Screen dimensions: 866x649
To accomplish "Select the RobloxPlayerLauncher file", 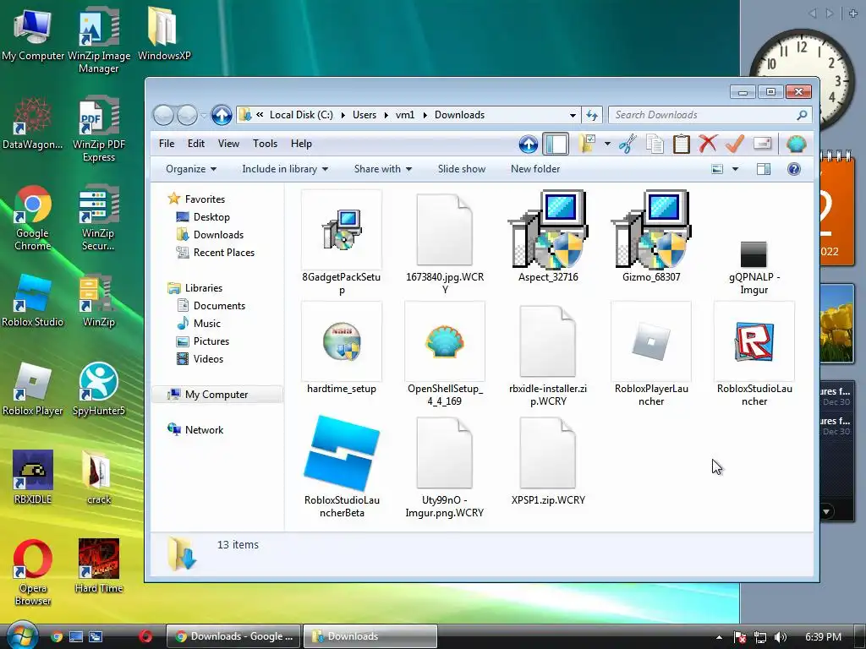I will tap(651, 354).
